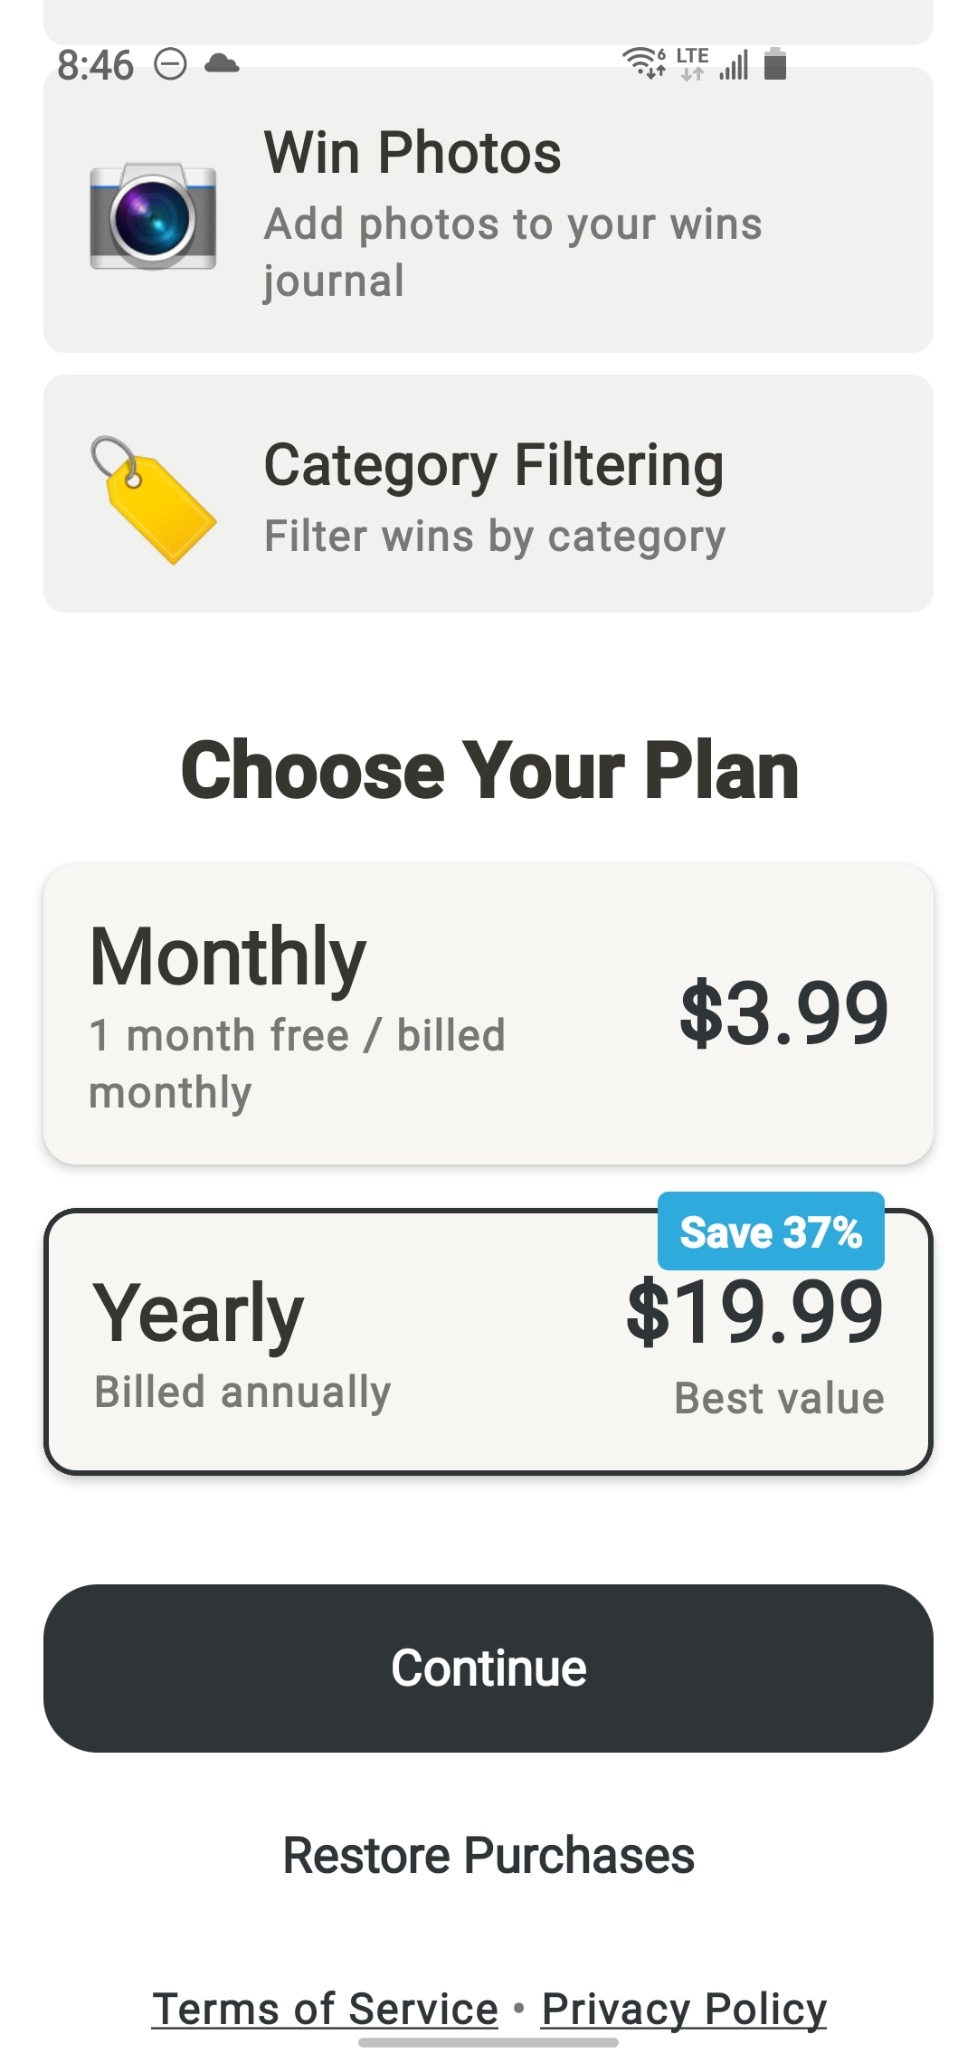Viewport: 977px width, 2063px height.
Task: Tap the cellular signal bars icon
Action: pyautogui.click(x=734, y=65)
